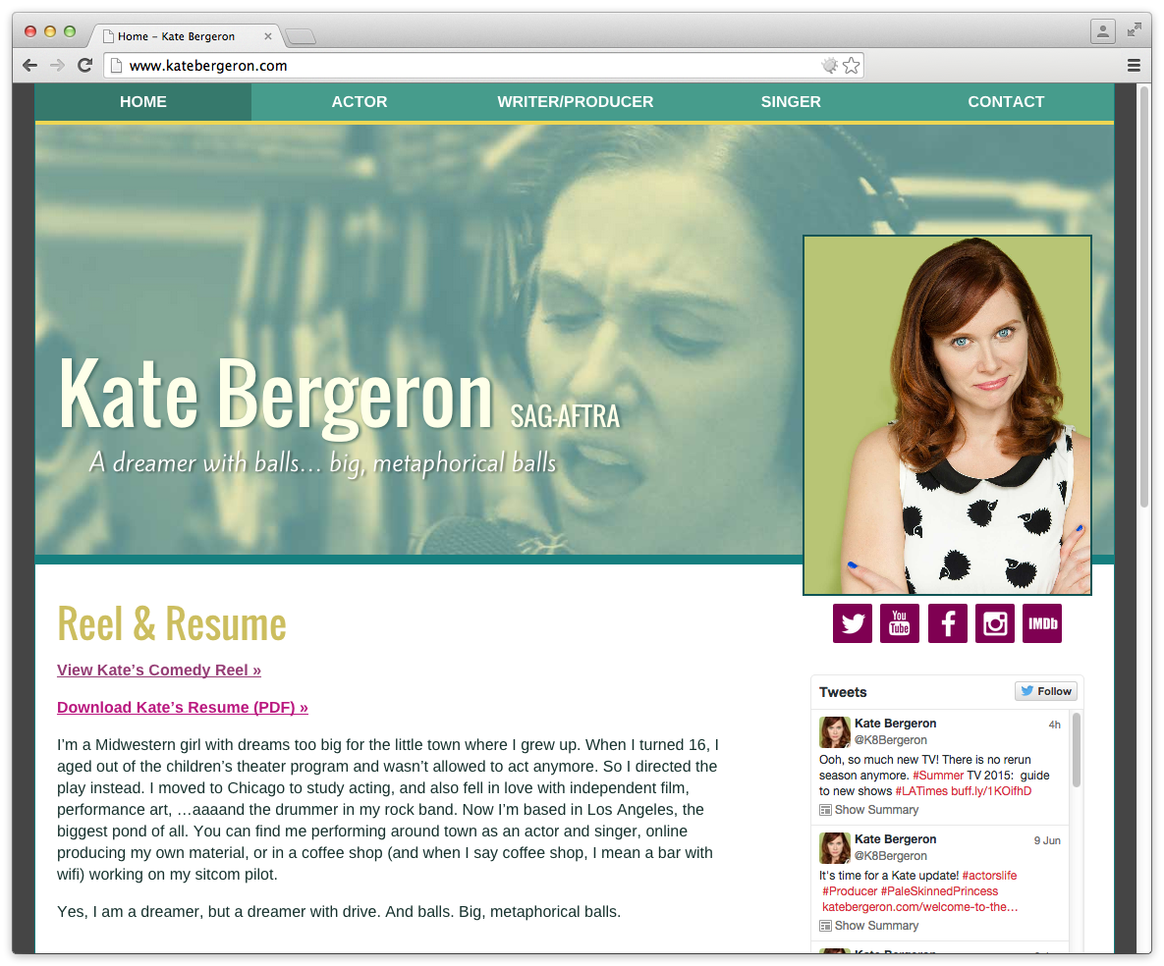Open Kate's Twitter profile icon
1164x966 pixels.
[x=853, y=623]
